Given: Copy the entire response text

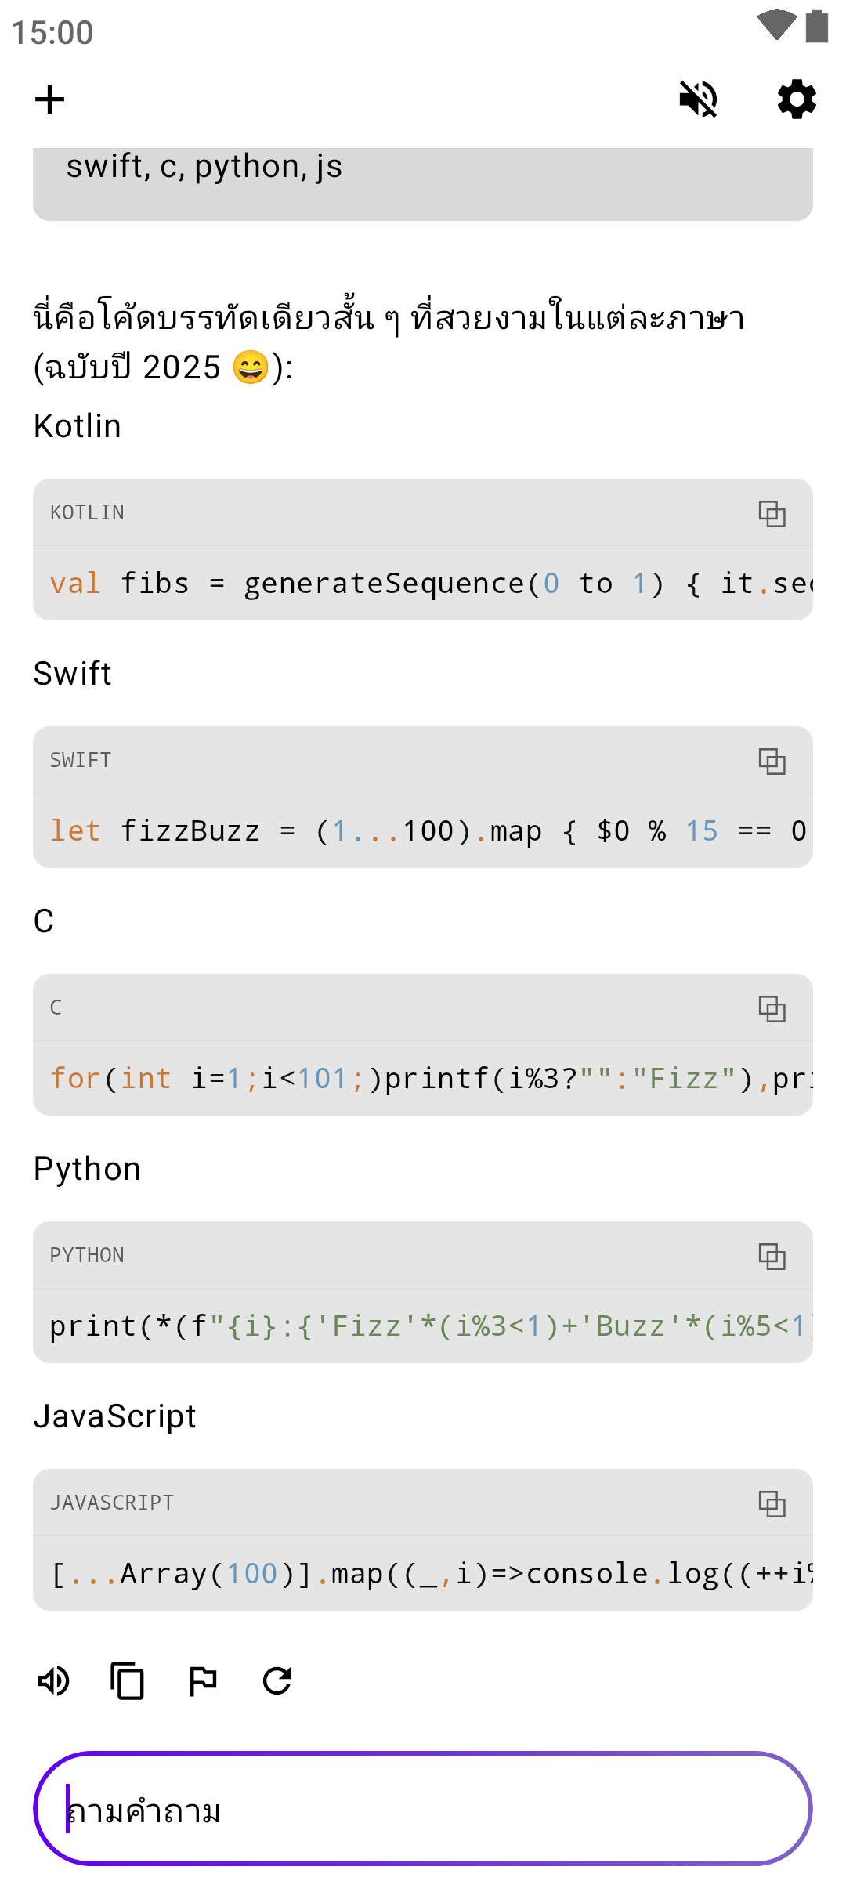Looking at the screenshot, I should [128, 1680].
